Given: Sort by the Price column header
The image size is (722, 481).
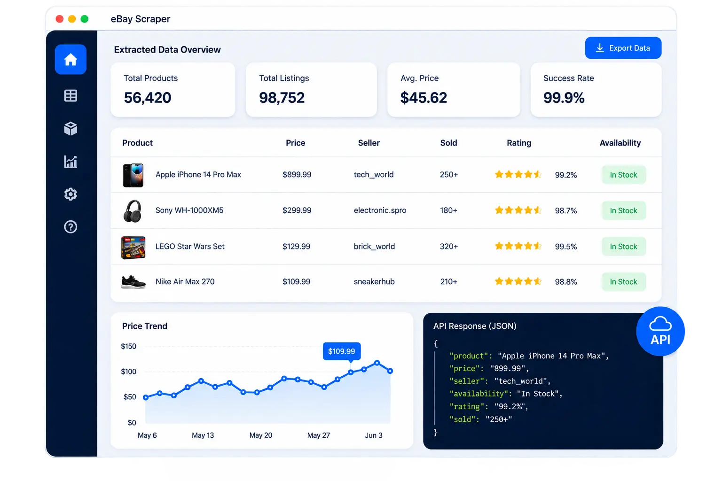Looking at the screenshot, I should [x=296, y=143].
